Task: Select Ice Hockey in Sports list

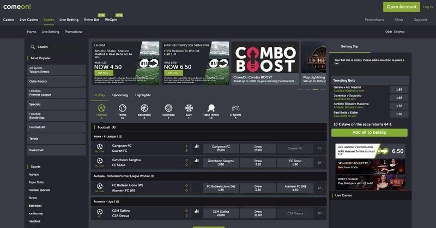Action: (x=36, y=213)
